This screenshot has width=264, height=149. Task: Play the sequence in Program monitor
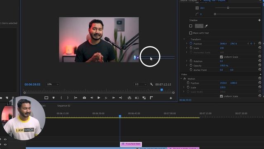tap(99, 98)
